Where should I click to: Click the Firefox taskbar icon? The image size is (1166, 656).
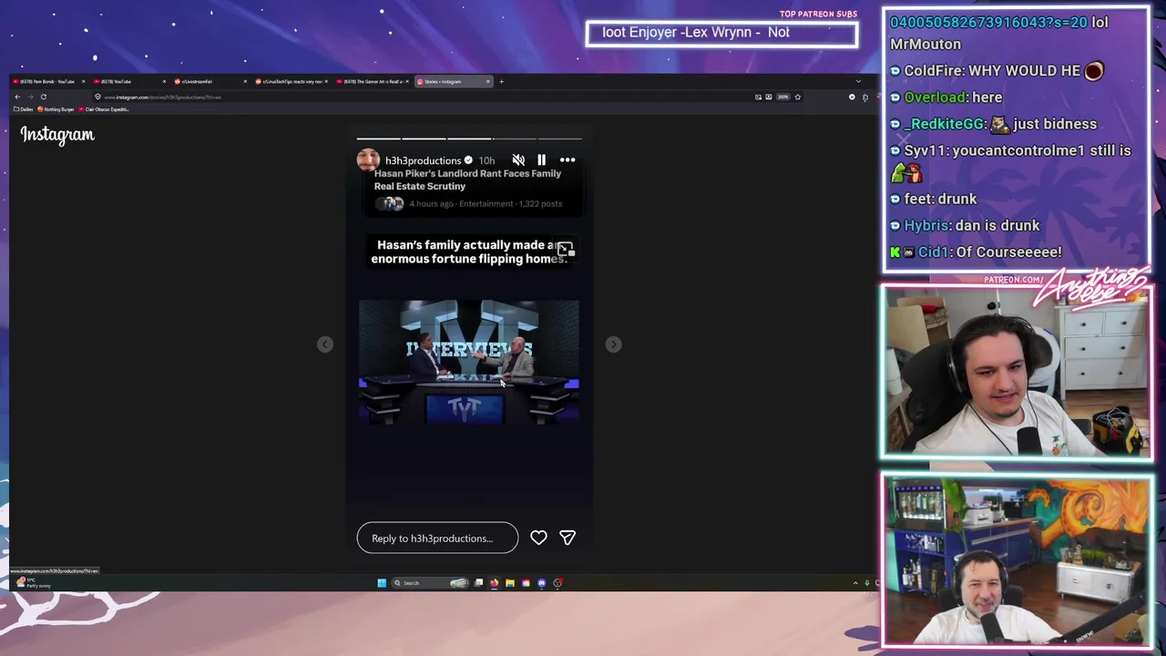click(x=494, y=583)
